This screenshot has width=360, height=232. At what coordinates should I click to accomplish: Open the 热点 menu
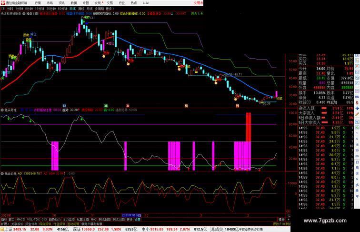pyautogui.click(x=133, y=3)
